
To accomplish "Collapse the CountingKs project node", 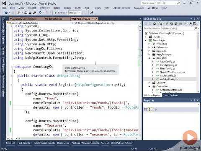I will [146, 40].
